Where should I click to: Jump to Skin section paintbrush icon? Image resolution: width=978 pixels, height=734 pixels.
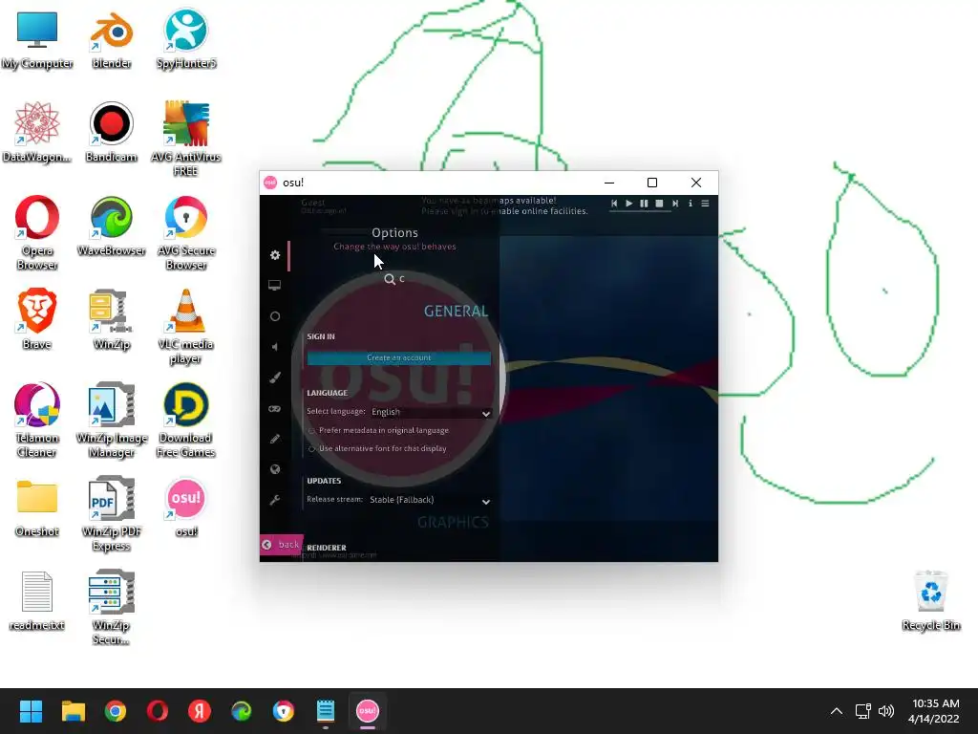click(x=275, y=378)
